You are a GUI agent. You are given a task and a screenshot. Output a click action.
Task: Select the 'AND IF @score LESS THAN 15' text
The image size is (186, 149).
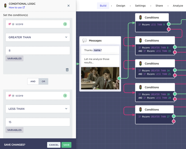click(x=155, y=51)
